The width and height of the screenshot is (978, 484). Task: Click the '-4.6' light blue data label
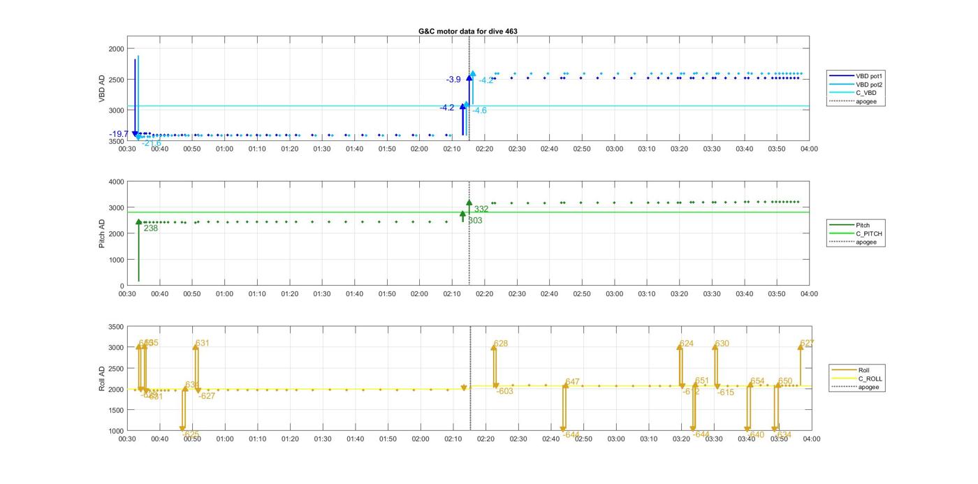pos(479,110)
